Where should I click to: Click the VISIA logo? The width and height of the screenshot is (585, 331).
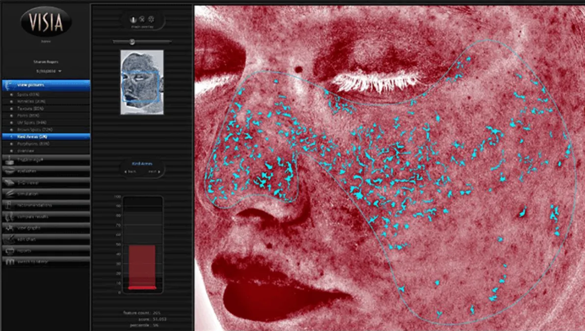[46, 22]
